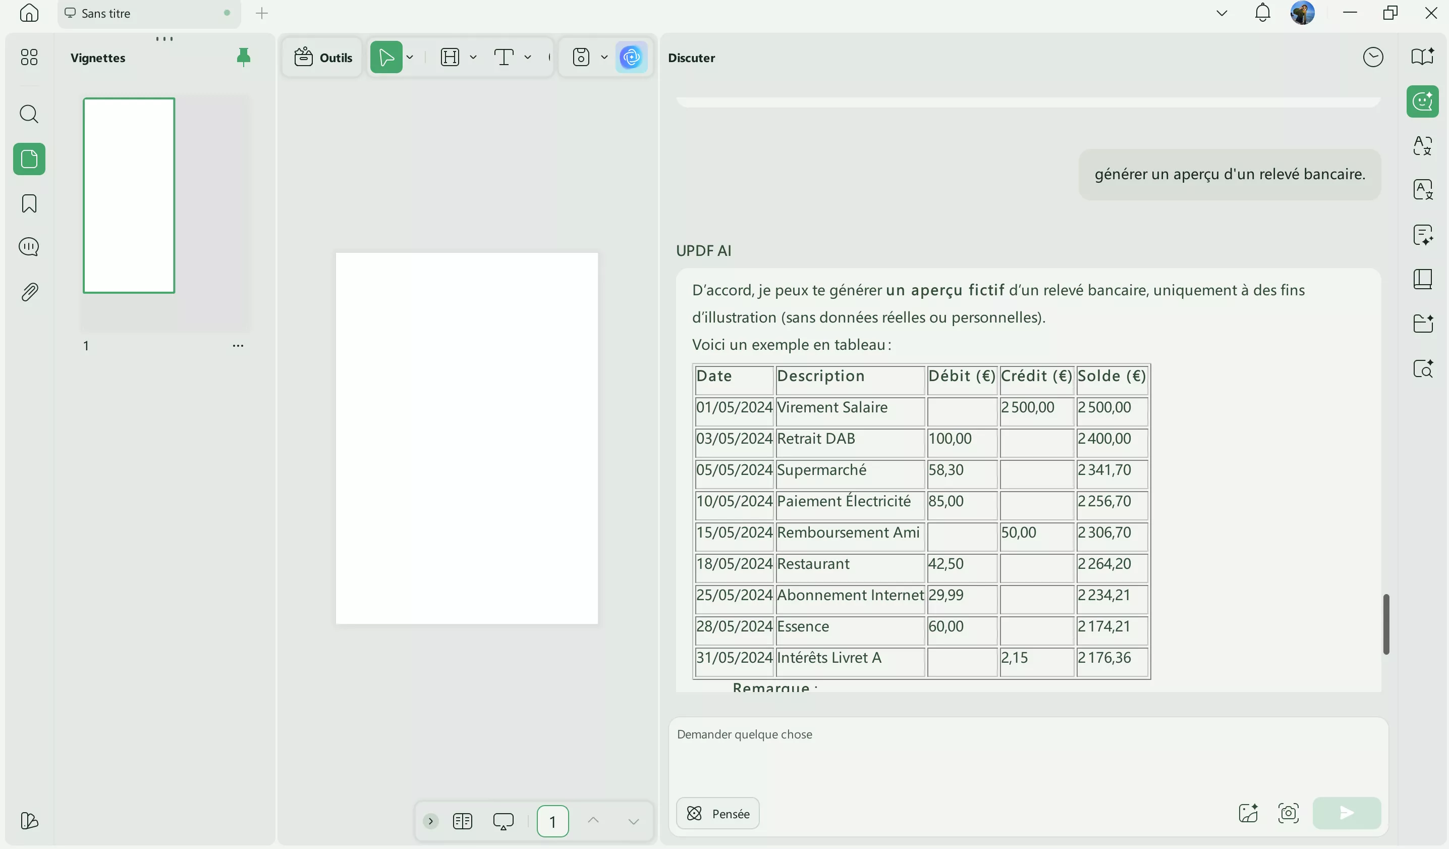
Task: Open the Outils tools menu
Action: coord(322,58)
